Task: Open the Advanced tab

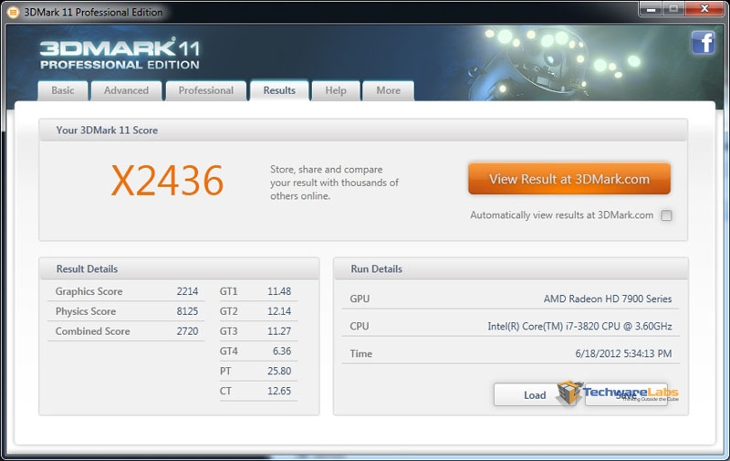Action: 126,90
